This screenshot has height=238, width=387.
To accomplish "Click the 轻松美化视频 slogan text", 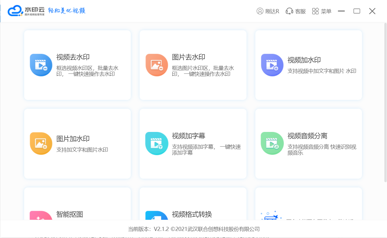I will click(67, 11).
